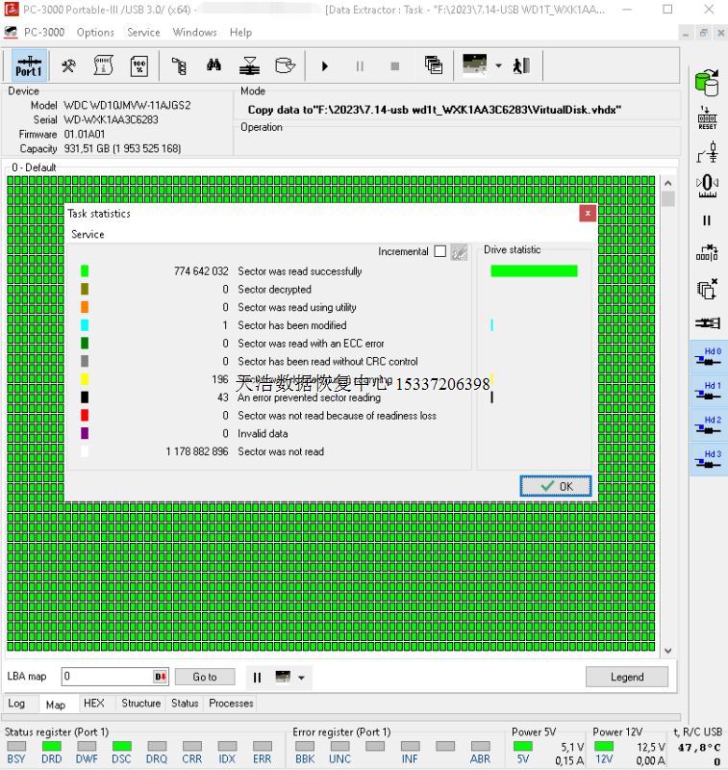Switch to the HEX tab
Screen dimensions: 728x770
pos(93,704)
